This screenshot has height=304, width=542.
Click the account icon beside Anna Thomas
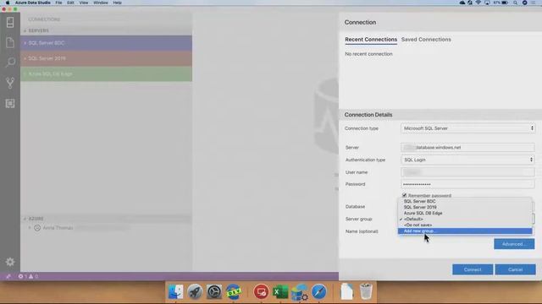coord(37,228)
